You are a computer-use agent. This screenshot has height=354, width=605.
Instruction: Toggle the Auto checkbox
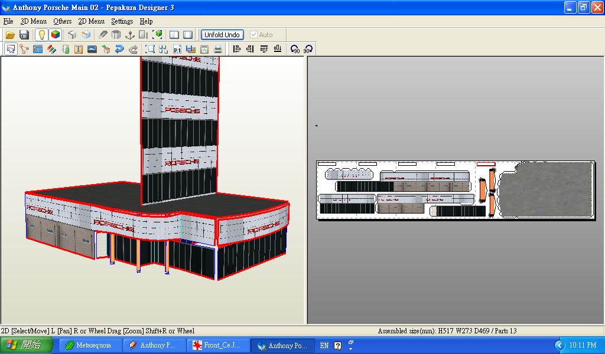point(254,35)
